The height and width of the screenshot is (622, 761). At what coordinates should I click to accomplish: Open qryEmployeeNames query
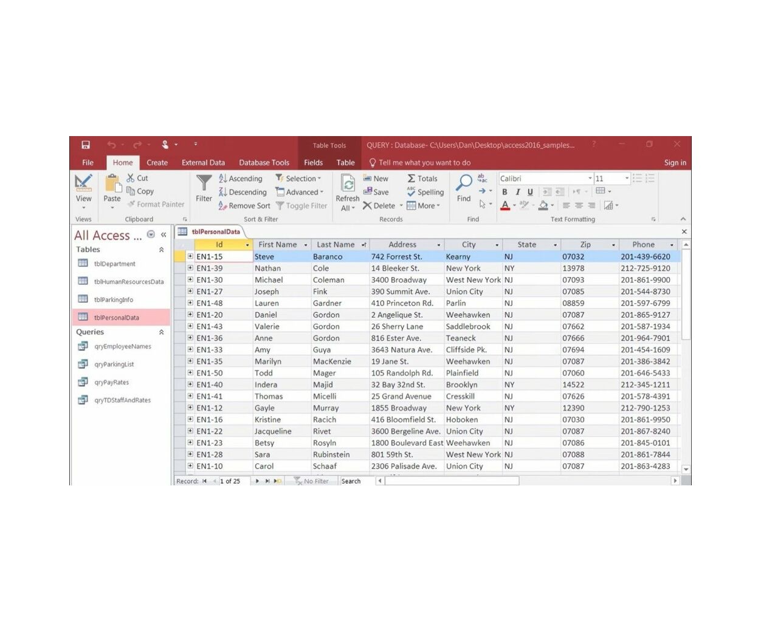point(123,346)
